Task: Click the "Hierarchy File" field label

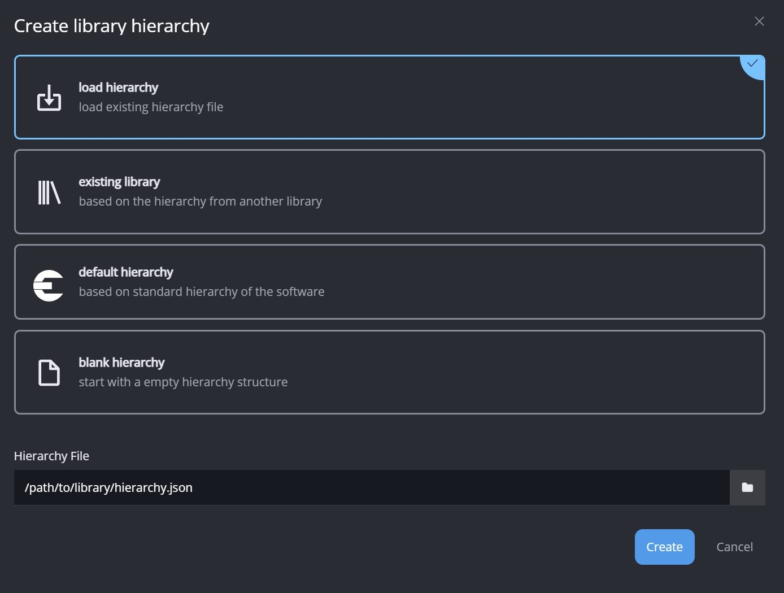Action: 51,456
